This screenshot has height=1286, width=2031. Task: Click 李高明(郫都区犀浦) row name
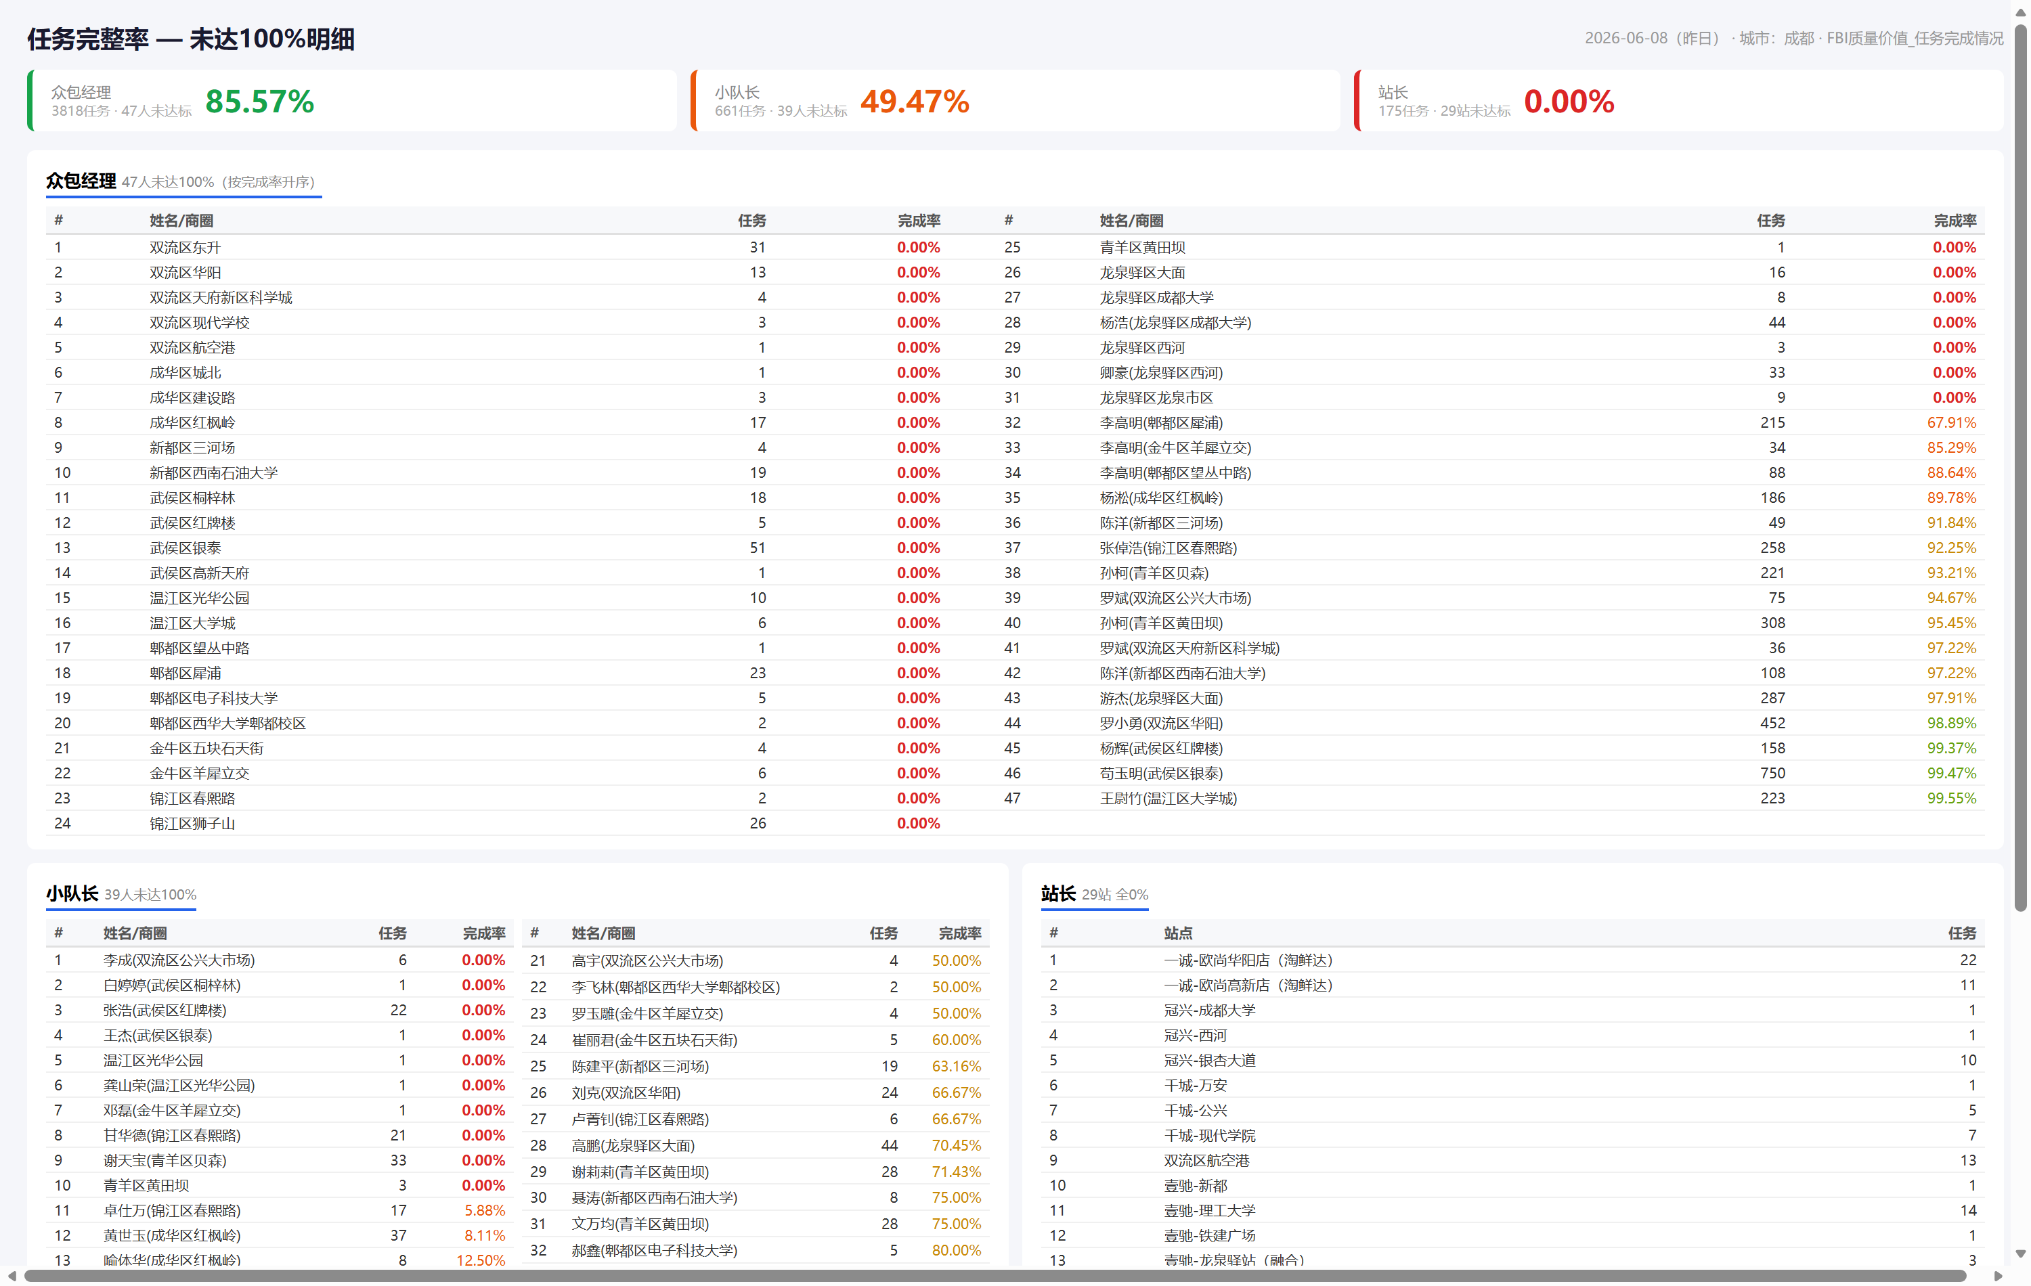[1160, 422]
